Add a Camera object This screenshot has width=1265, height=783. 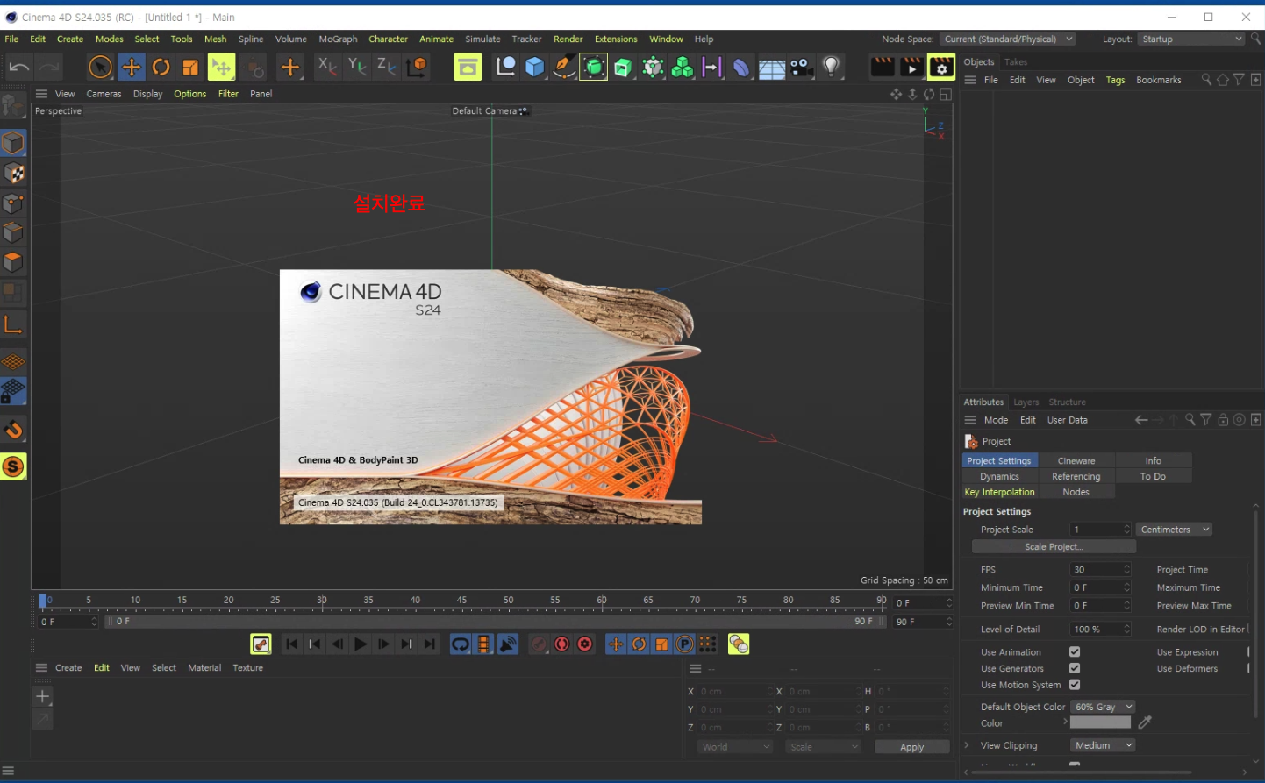[x=801, y=67]
